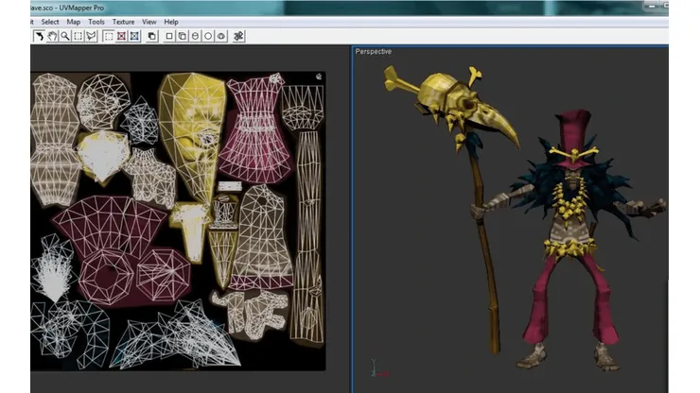The height and width of the screenshot is (393, 700).
Task: Activate the hand pan tool
Action: 52,36
